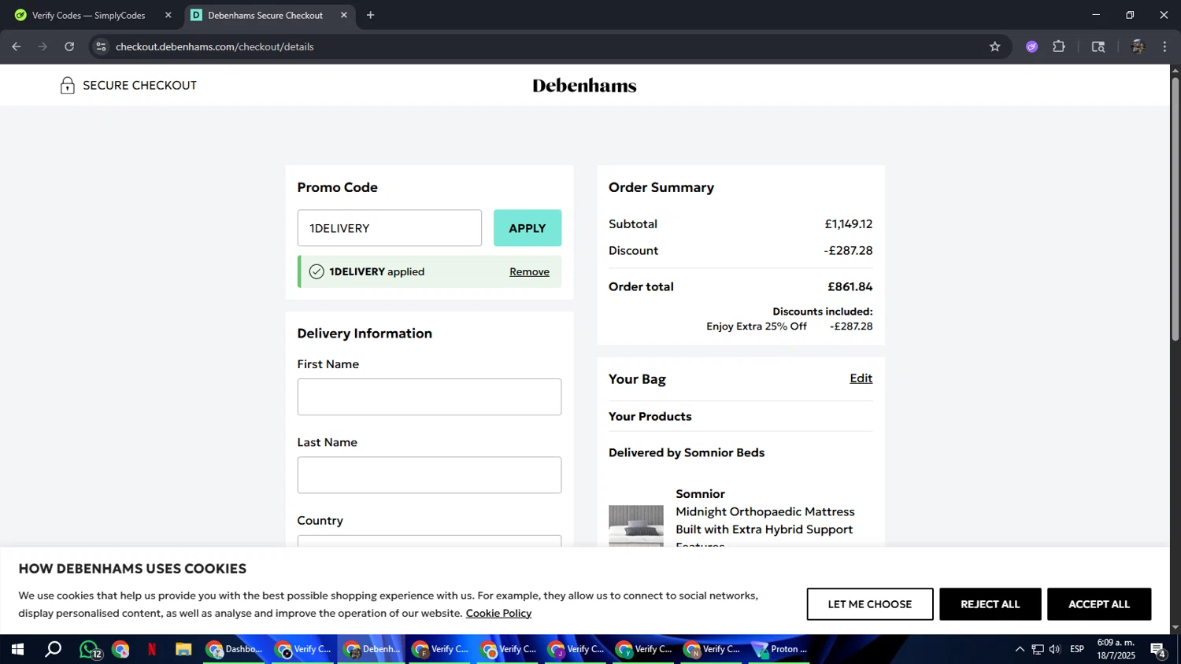The width and height of the screenshot is (1181, 664).
Task: Open WhatsApp from the taskbar
Action: [89, 649]
